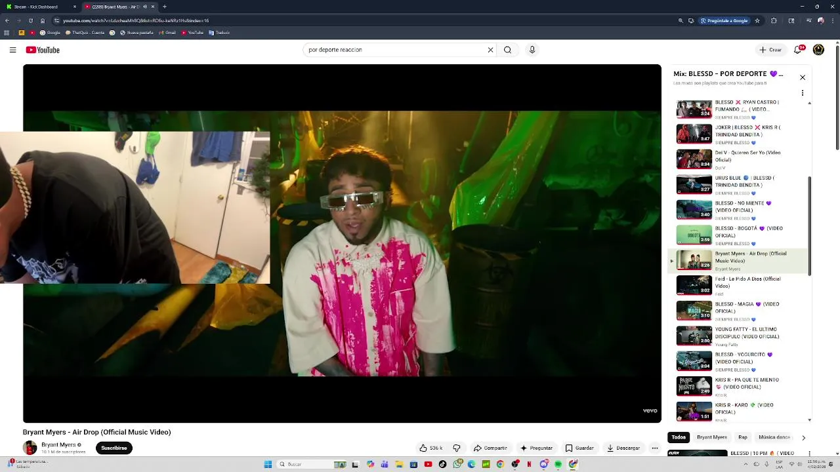840x472 pixels.
Task: Open the Traducir bookmark
Action: tap(219, 32)
